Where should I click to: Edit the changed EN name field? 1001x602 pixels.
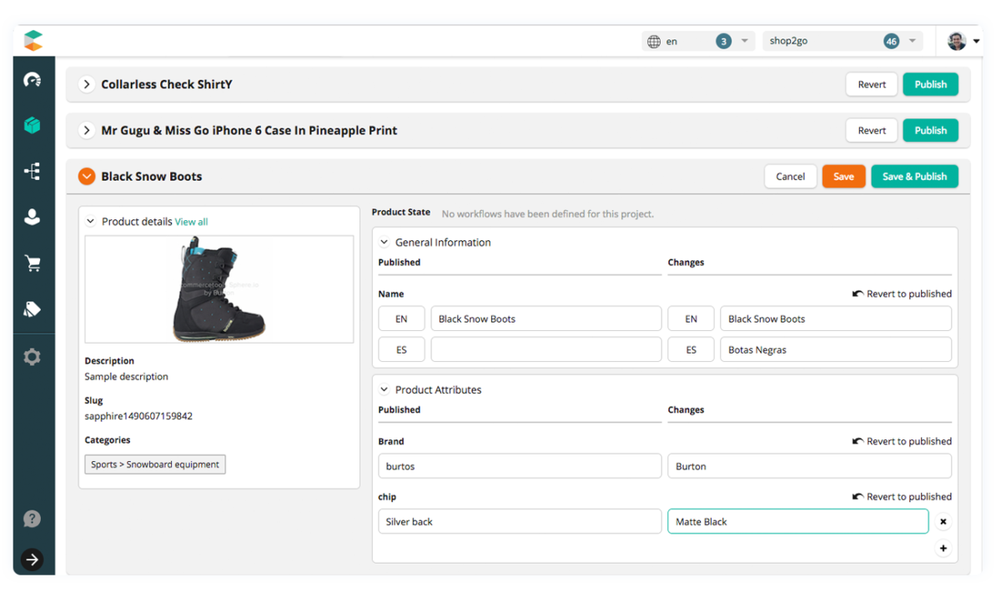coord(836,319)
